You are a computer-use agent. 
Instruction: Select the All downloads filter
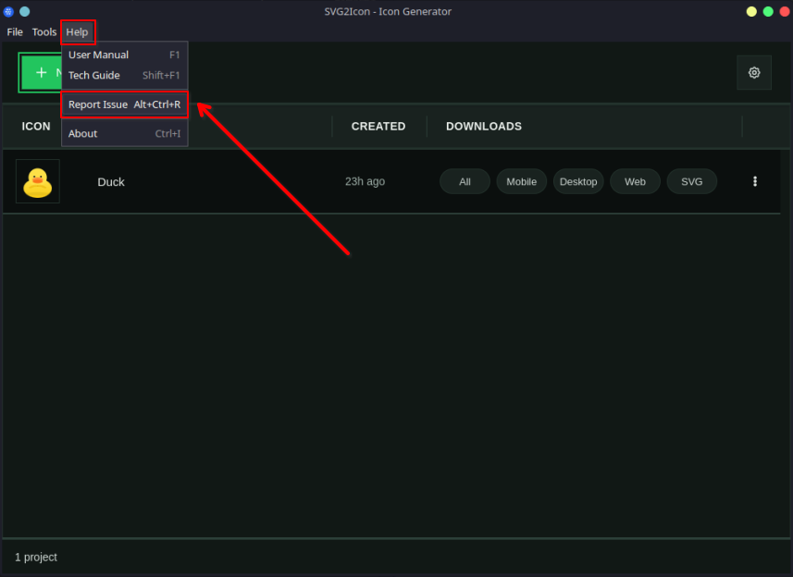pyautogui.click(x=465, y=181)
